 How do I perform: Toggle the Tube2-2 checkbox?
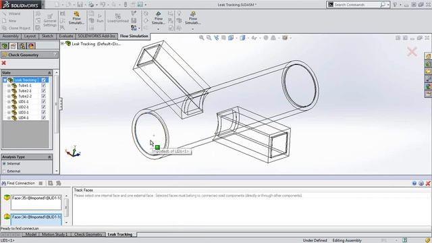(x=43, y=96)
